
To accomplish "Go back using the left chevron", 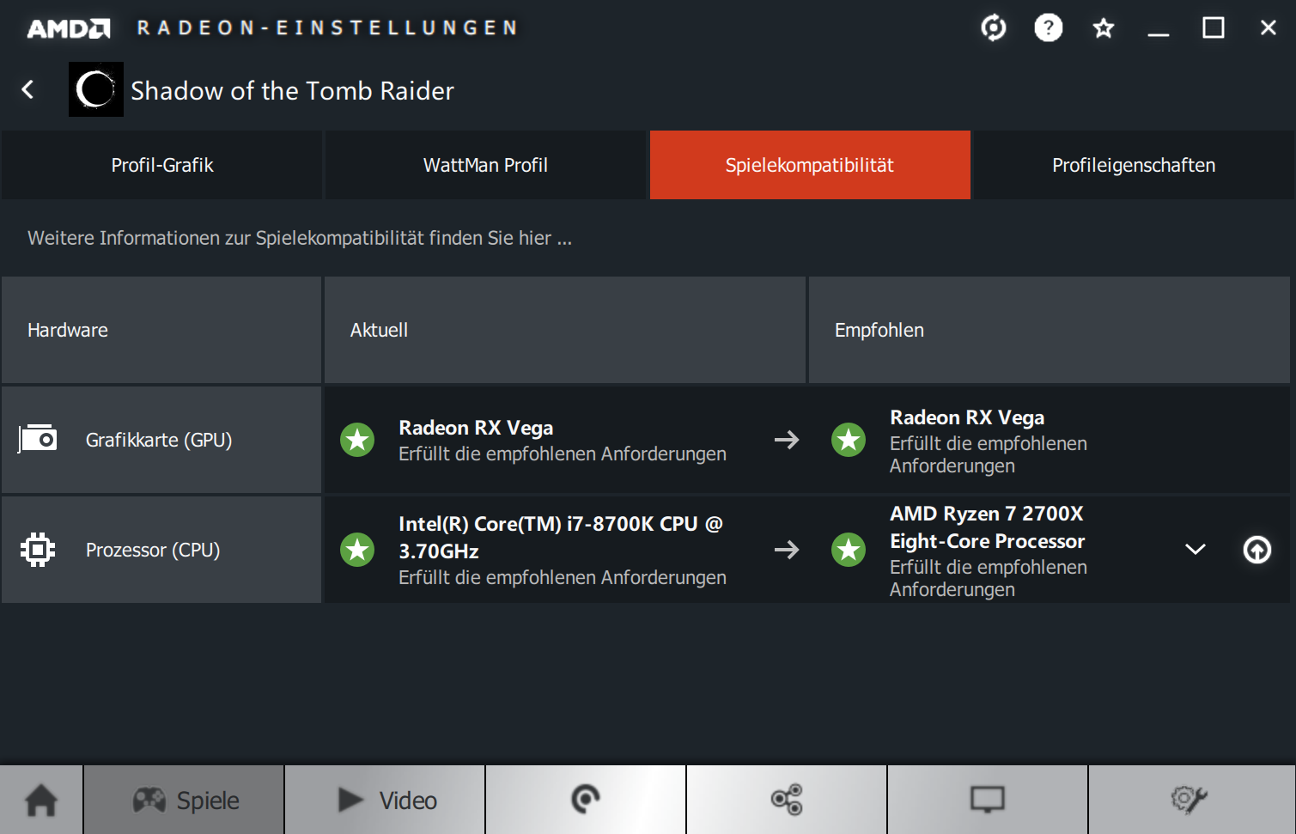I will [28, 89].
